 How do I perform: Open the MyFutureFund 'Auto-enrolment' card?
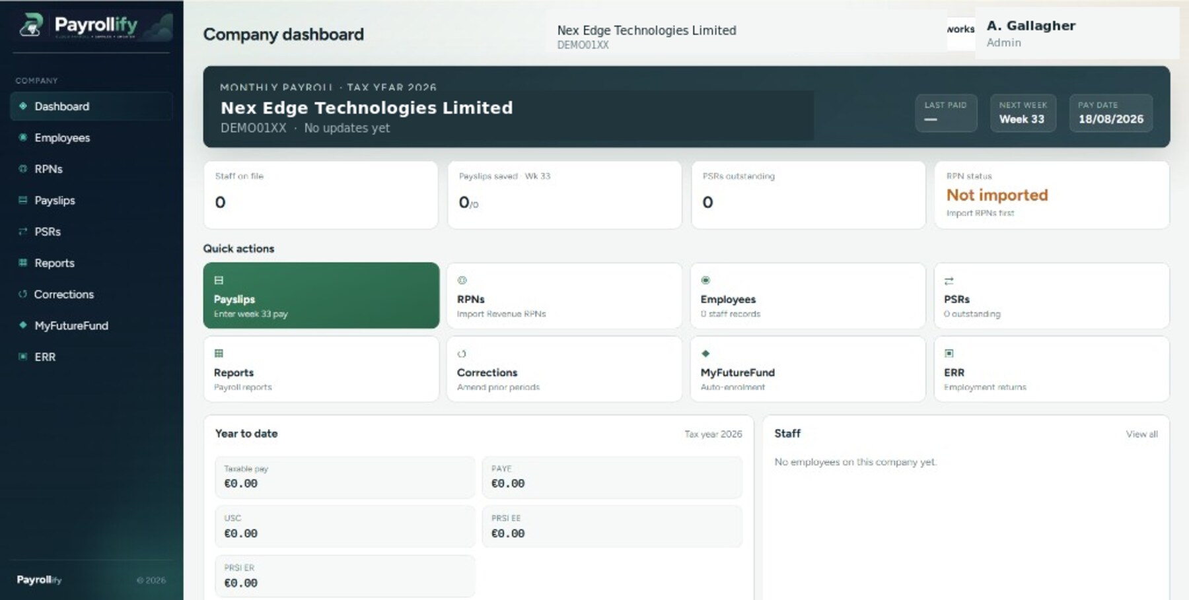(x=808, y=369)
